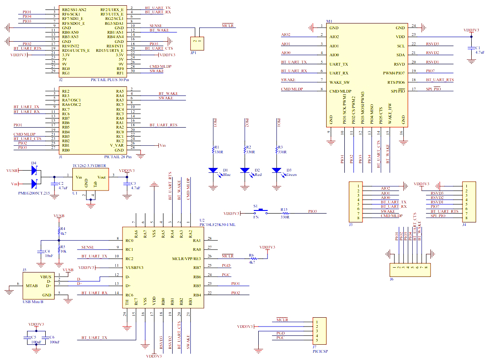The height and width of the screenshot is (362, 489).
Task: Click the 'PICTAIL PLUS 30 Pin' label
Action: tap(110, 80)
